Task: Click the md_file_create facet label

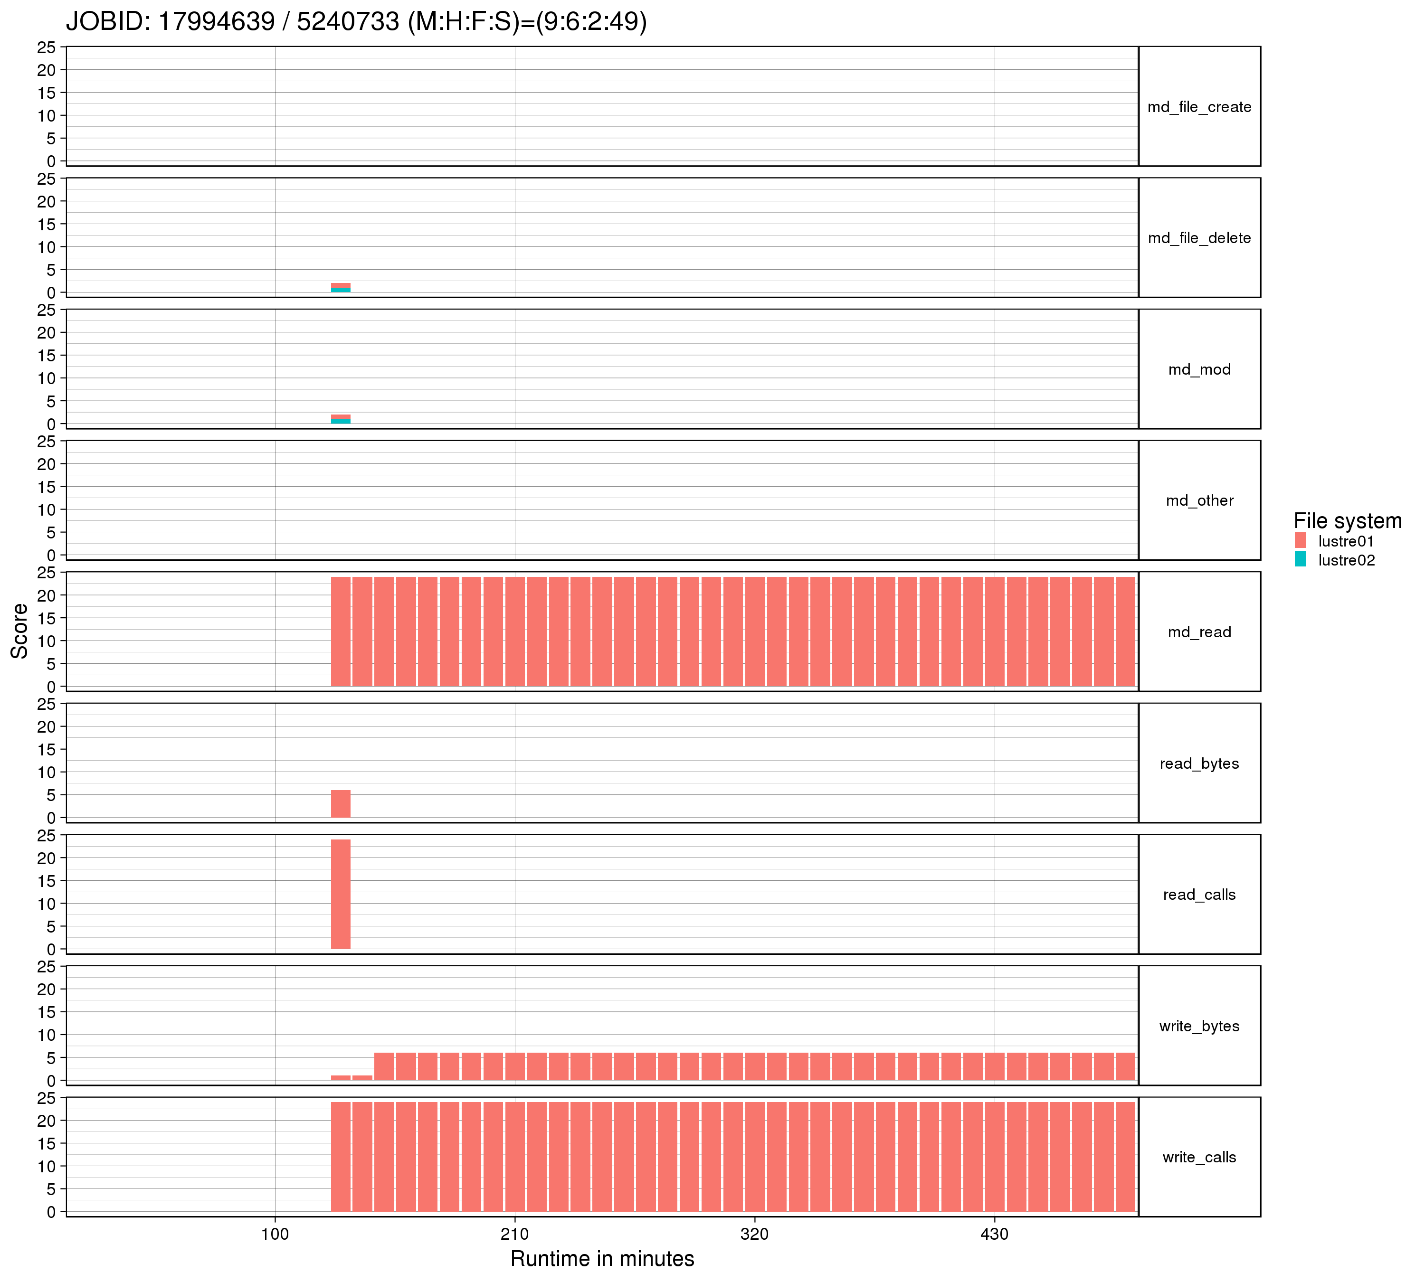Action: [x=1199, y=107]
